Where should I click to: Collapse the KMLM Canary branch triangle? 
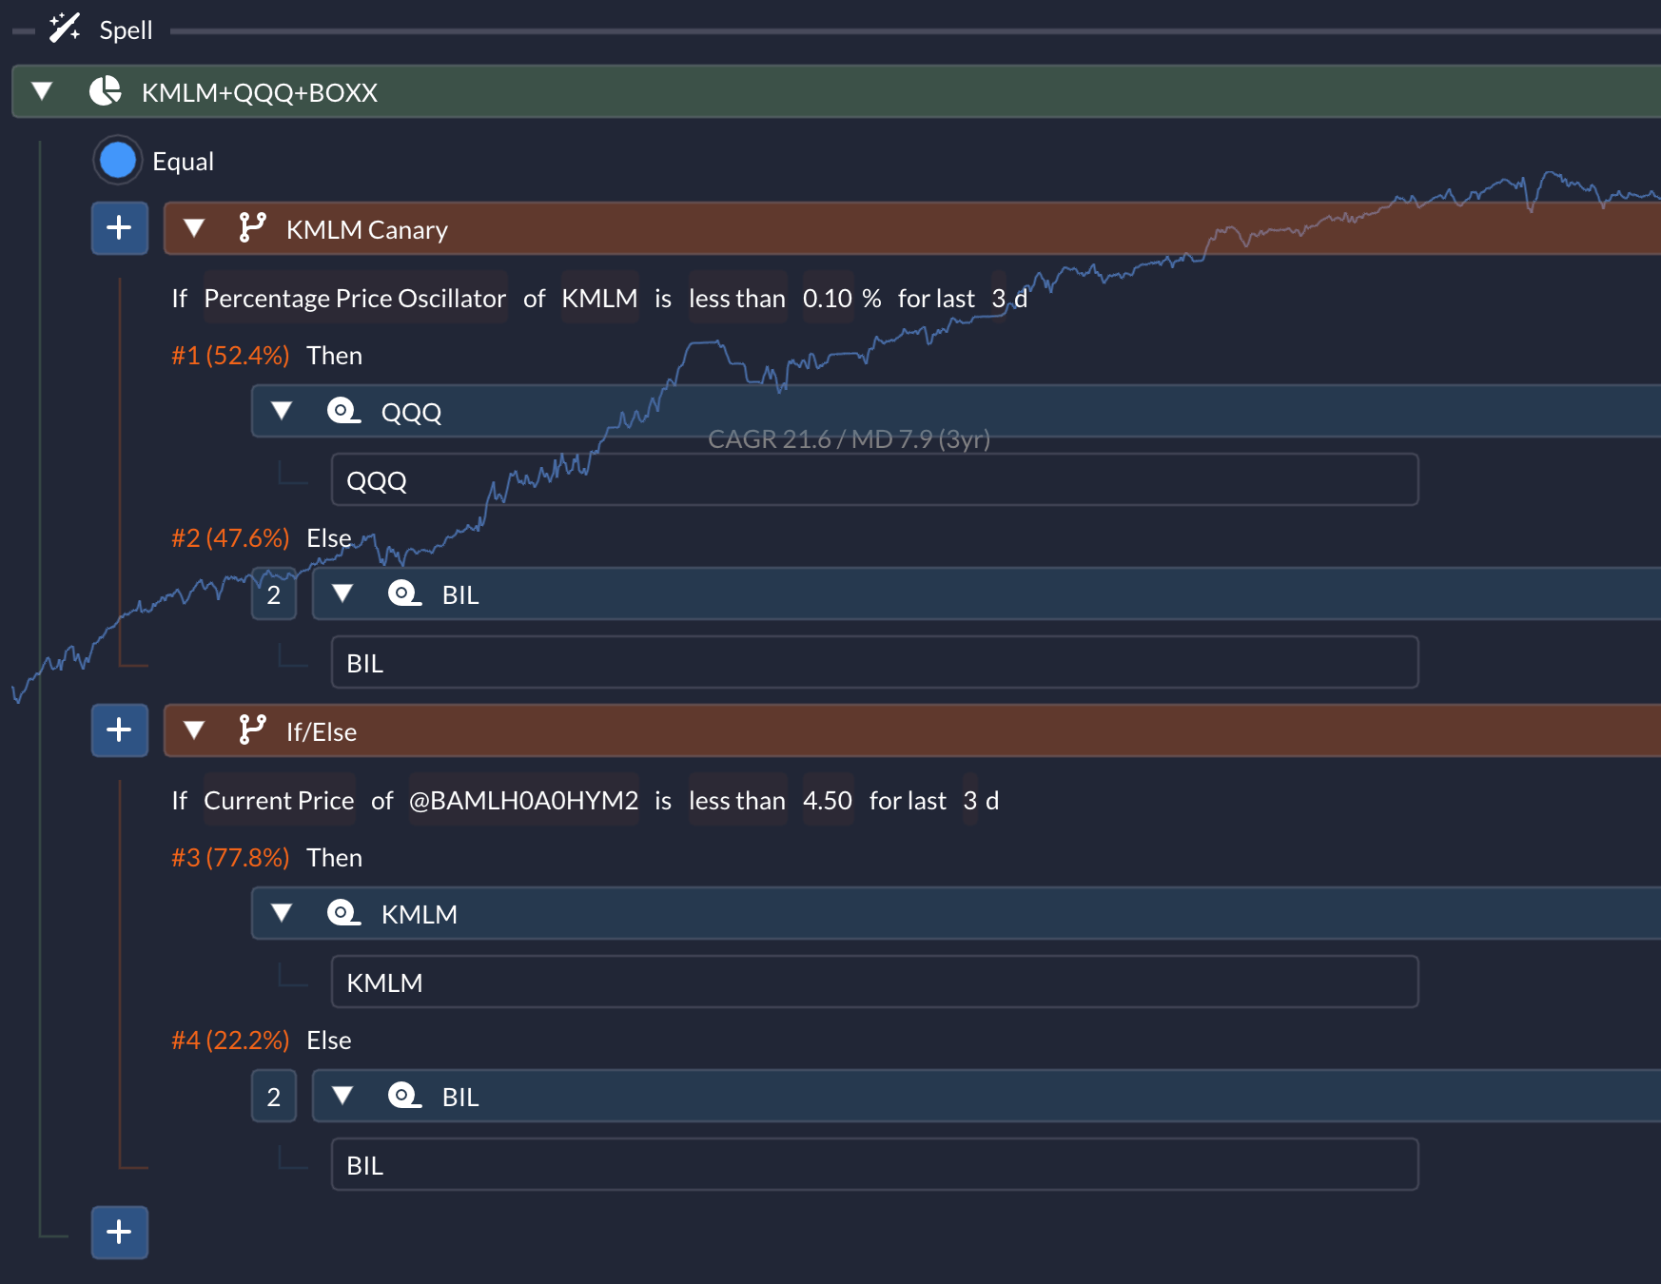tap(194, 228)
